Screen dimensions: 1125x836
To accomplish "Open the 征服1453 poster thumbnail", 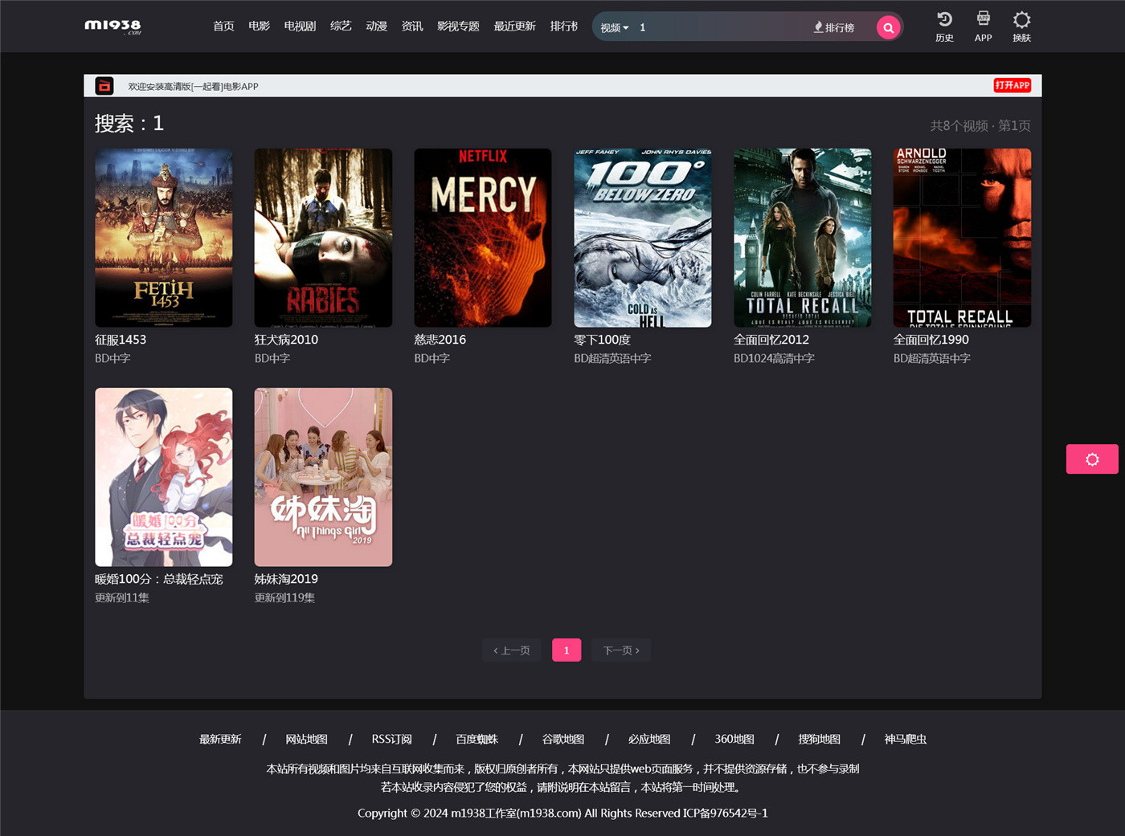I will point(164,238).
